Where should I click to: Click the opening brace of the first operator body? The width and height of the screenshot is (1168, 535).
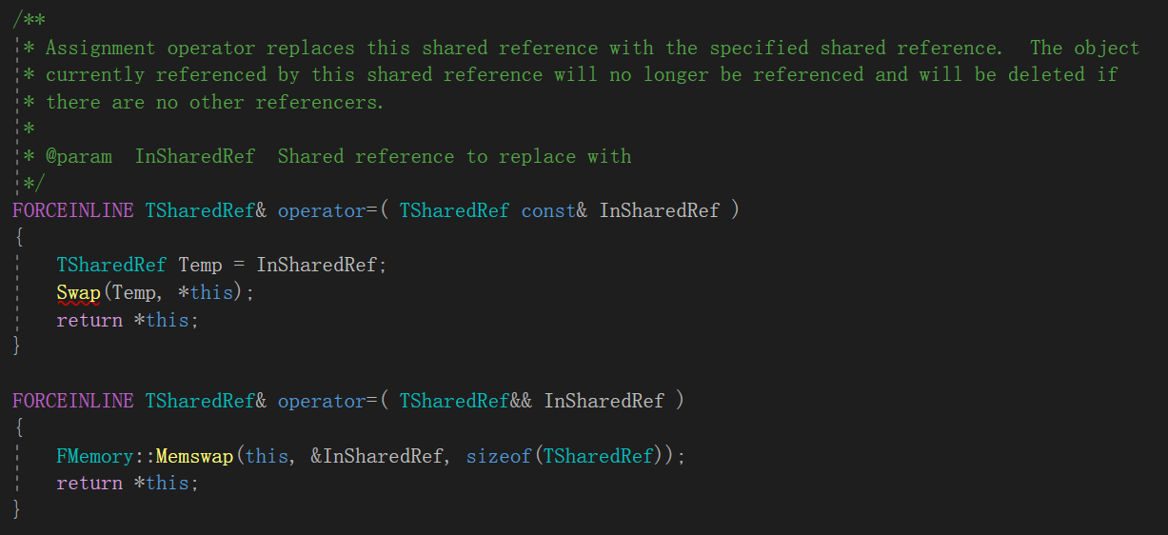coord(16,238)
